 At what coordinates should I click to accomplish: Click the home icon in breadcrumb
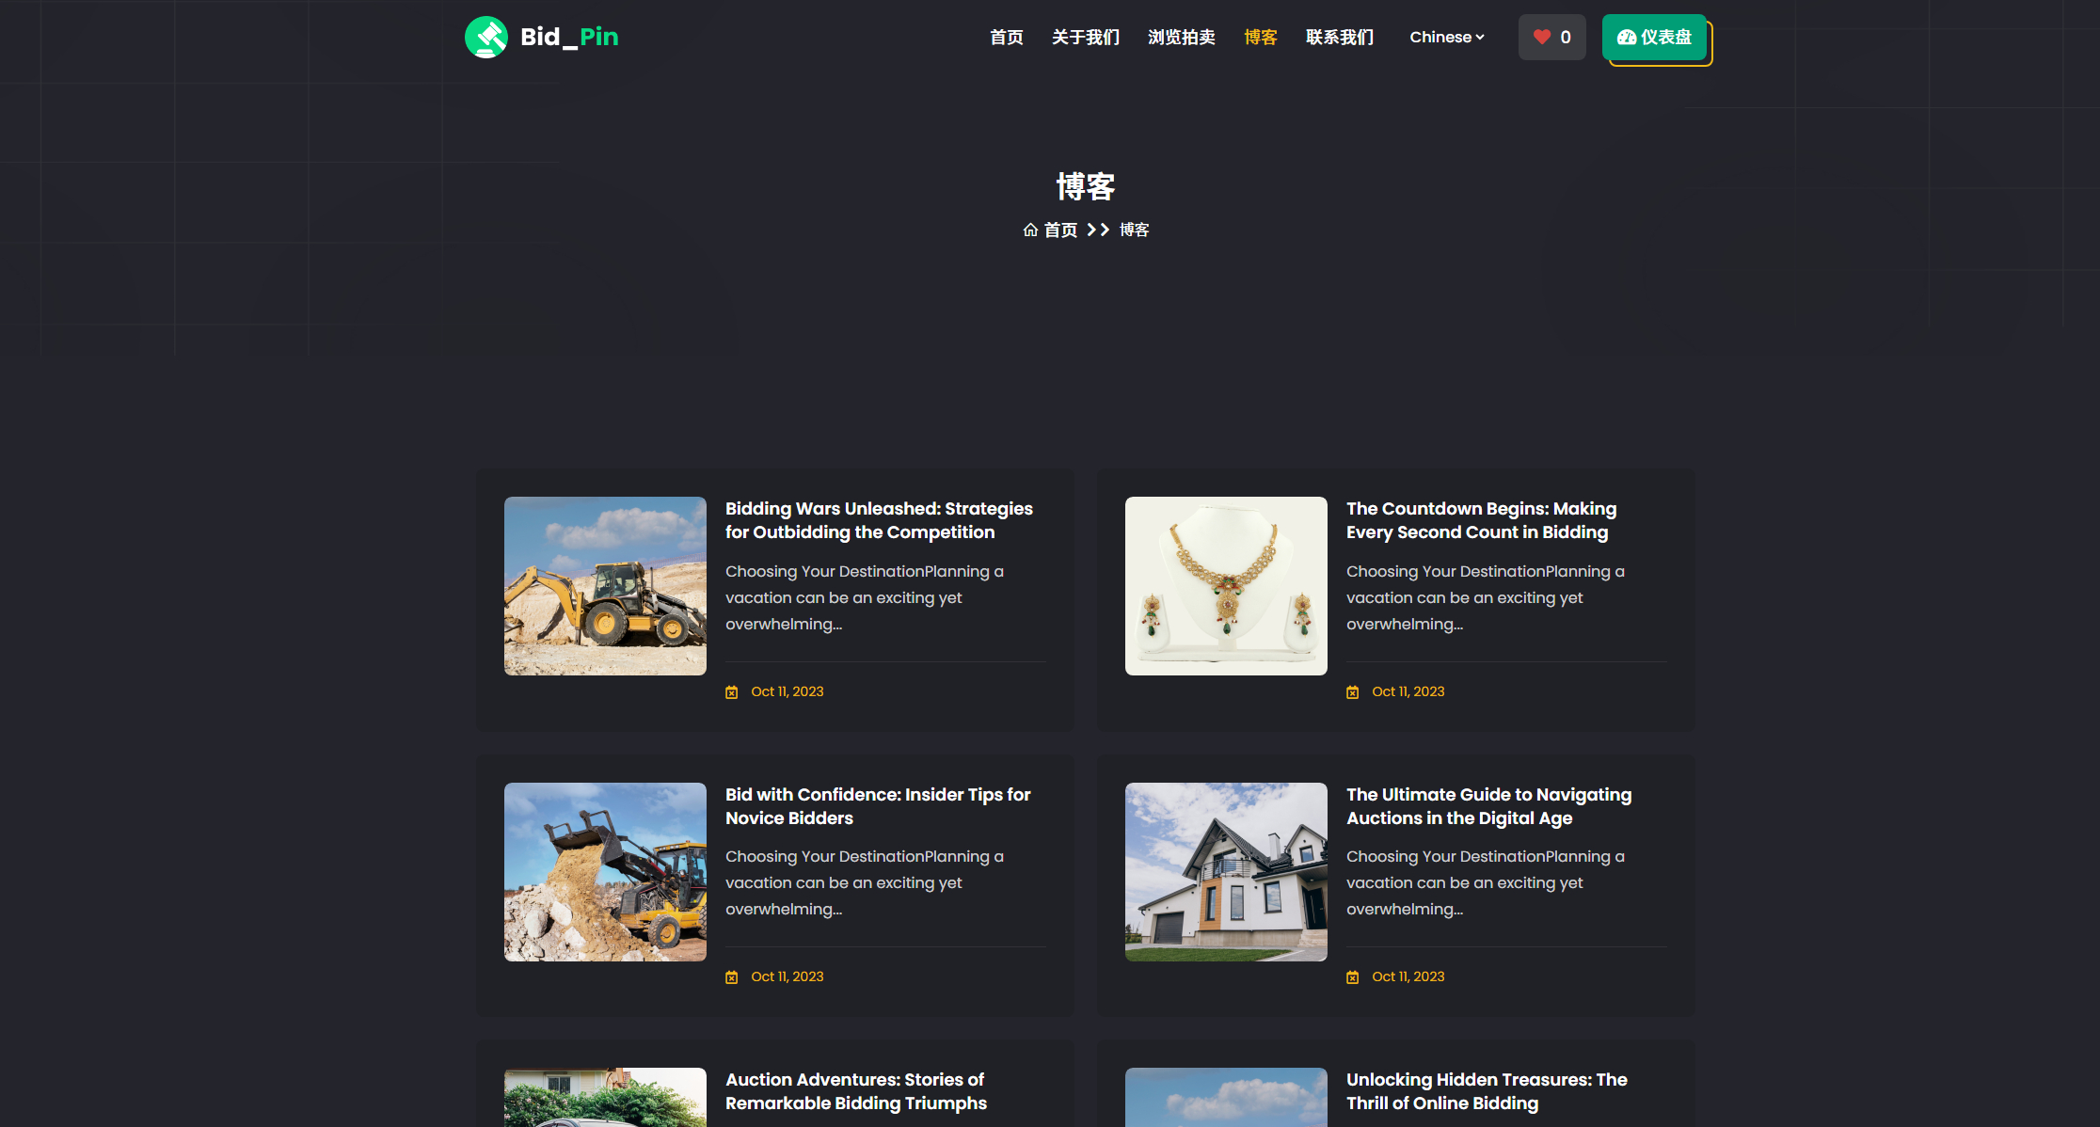[x=1030, y=230]
